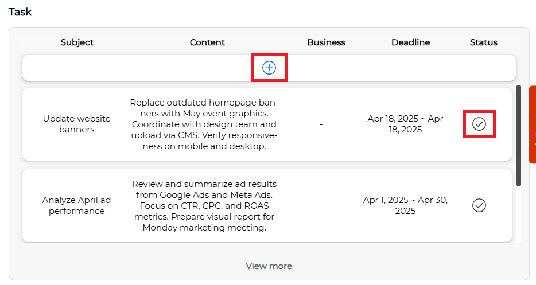The height and width of the screenshot is (285, 536).
Task: Click the Content column header
Action: 207,42
